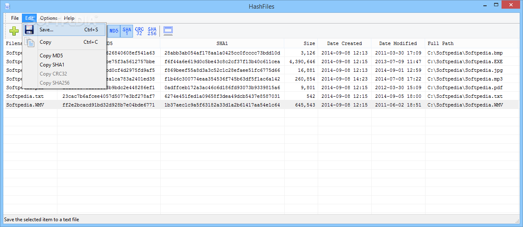Screen dimensions: 523x227
Task: Click the size value 9,801
Action: [x=308, y=87]
